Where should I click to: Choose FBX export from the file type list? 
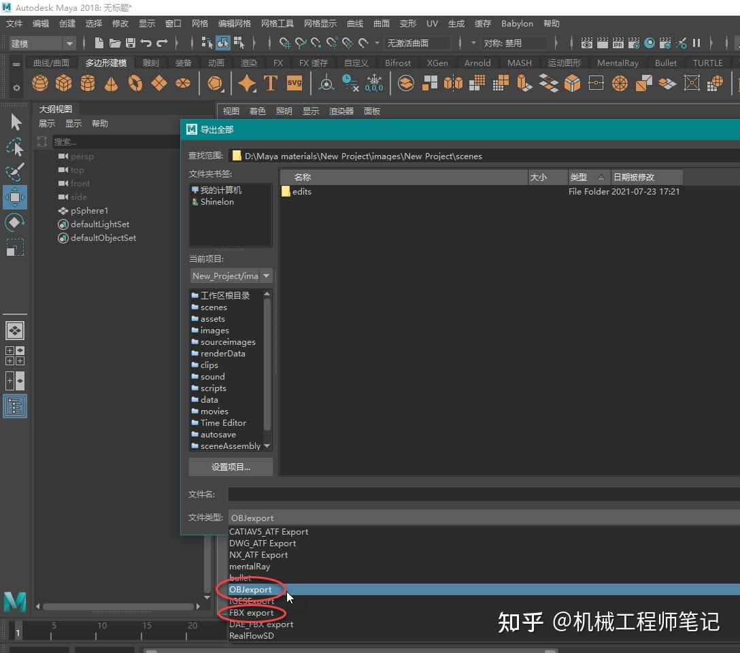[484, 612]
